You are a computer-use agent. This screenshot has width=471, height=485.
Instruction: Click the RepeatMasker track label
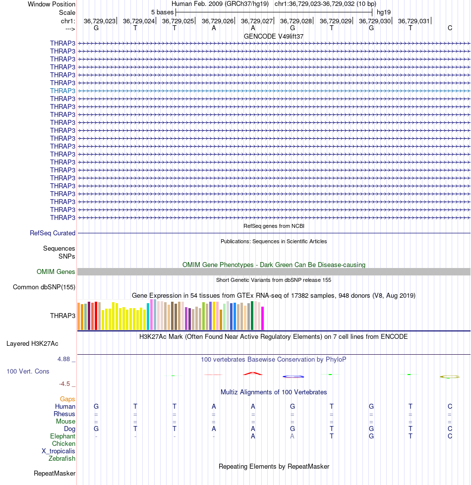[x=55, y=473]
